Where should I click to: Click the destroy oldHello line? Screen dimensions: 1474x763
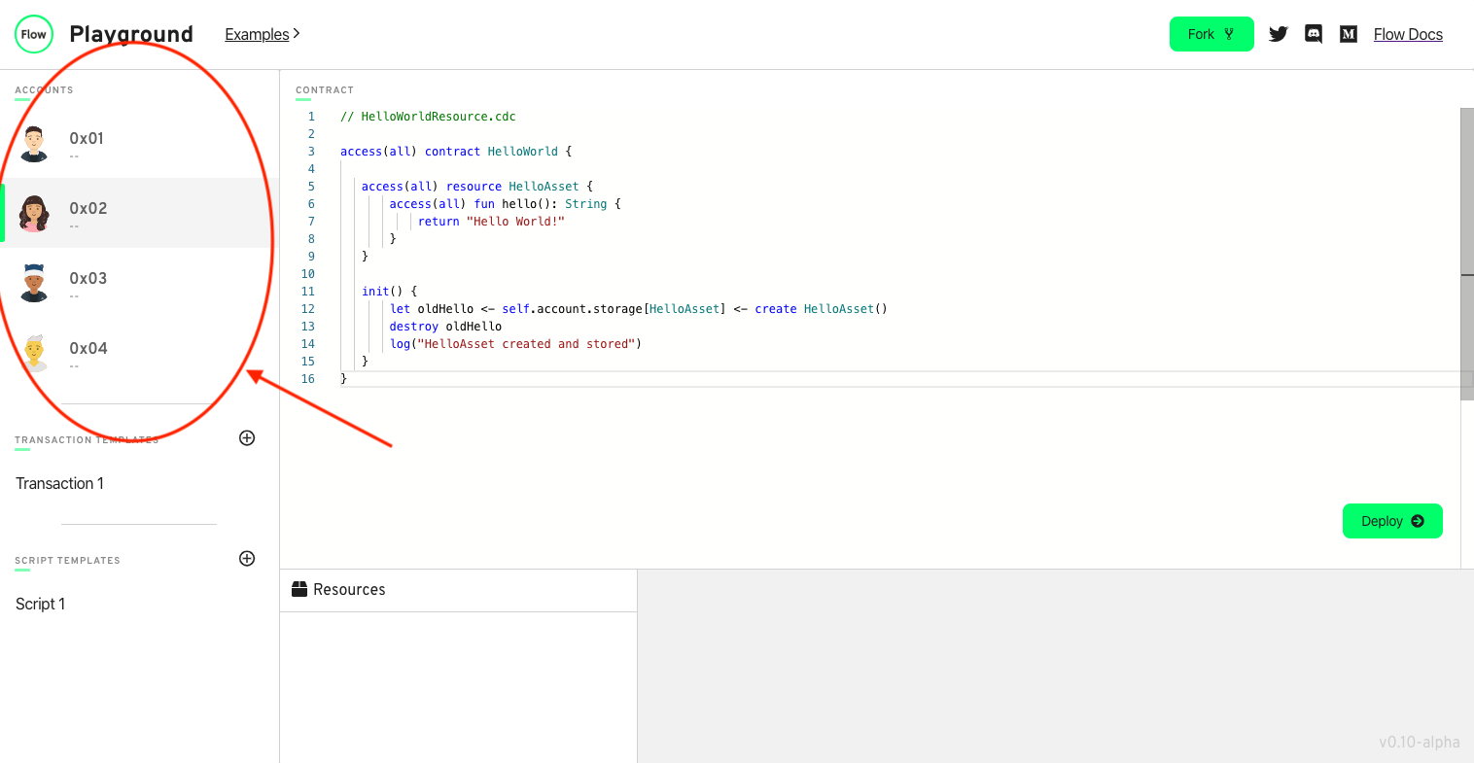click(446, 327)
